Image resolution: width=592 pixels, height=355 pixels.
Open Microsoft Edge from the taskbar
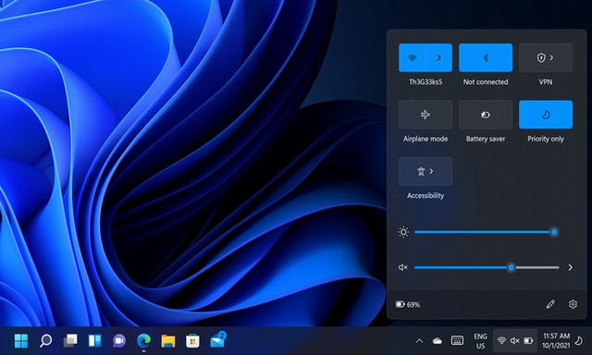click(144, 340)
